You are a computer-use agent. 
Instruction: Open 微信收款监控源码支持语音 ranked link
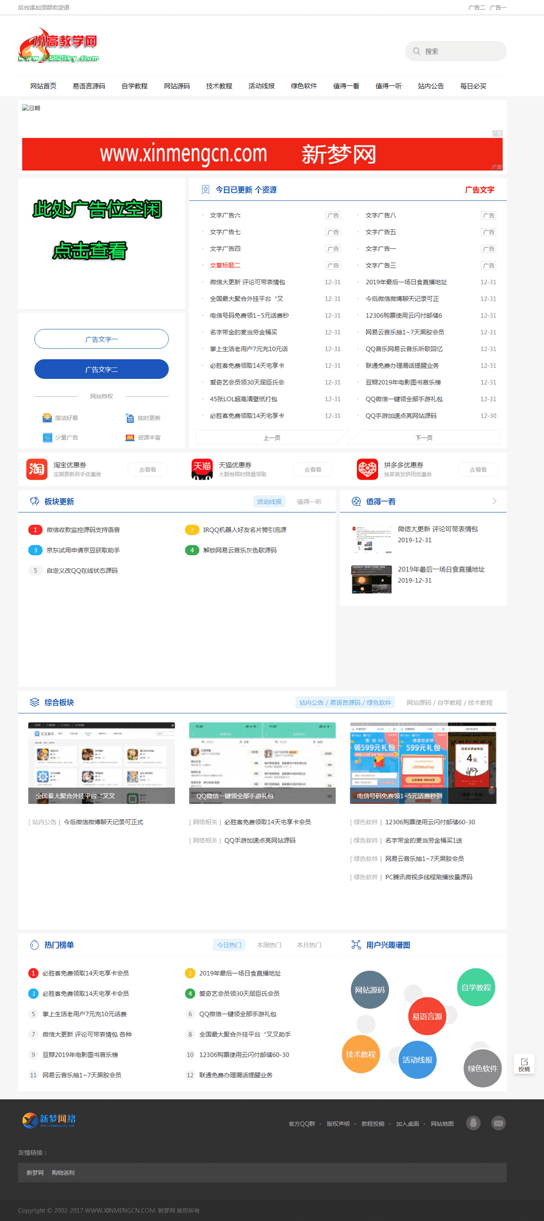tap(83, 530)
